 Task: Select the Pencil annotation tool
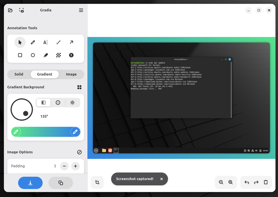pyautogui.click(x=33, y=42)
